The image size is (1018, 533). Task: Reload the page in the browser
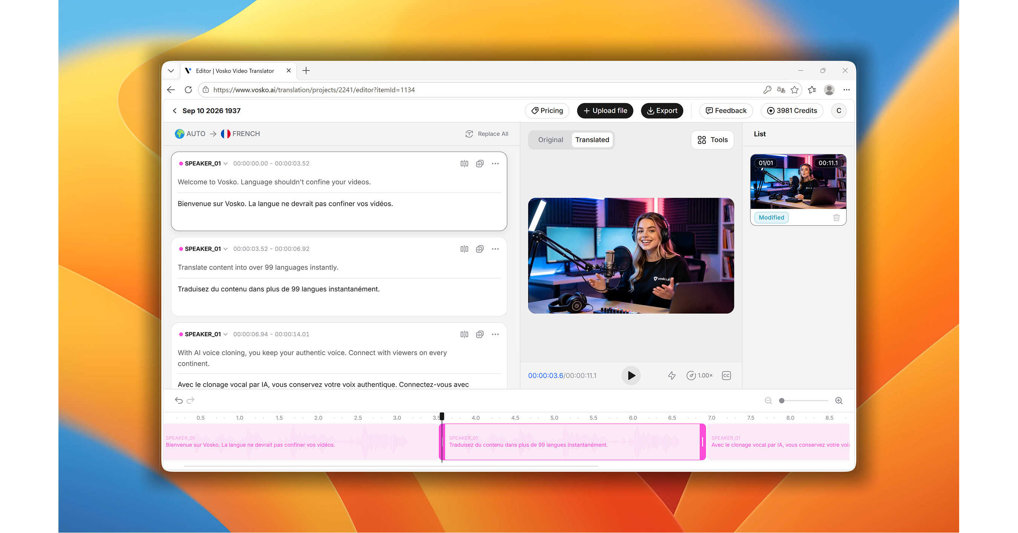point(189,90)
